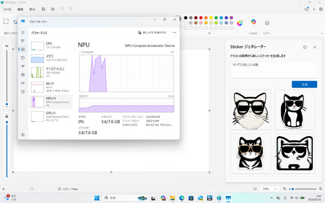Pick the yellow color swatch
Viewport: 325px width, 203px height.
click(211, 18)
